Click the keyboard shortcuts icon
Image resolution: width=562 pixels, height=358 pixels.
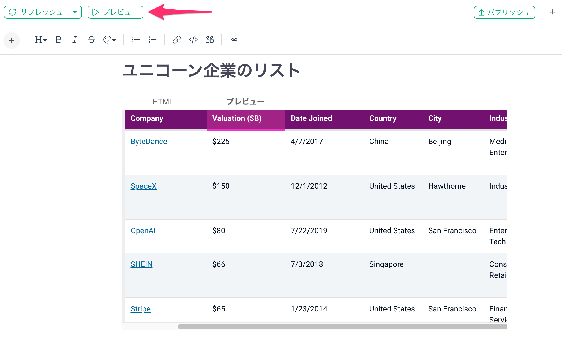234,40
